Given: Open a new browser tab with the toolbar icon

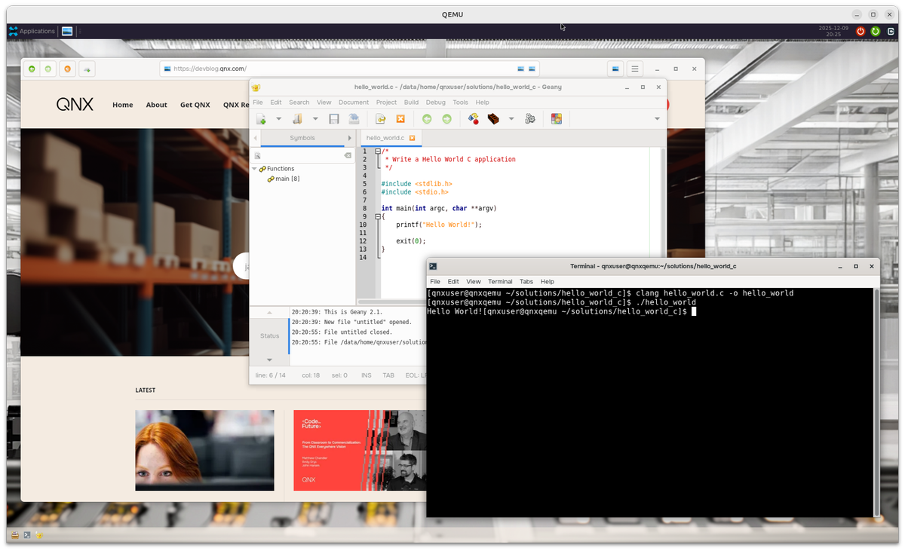Looking at the screenshot, I should pyautogui.click(x=86, y=69).
